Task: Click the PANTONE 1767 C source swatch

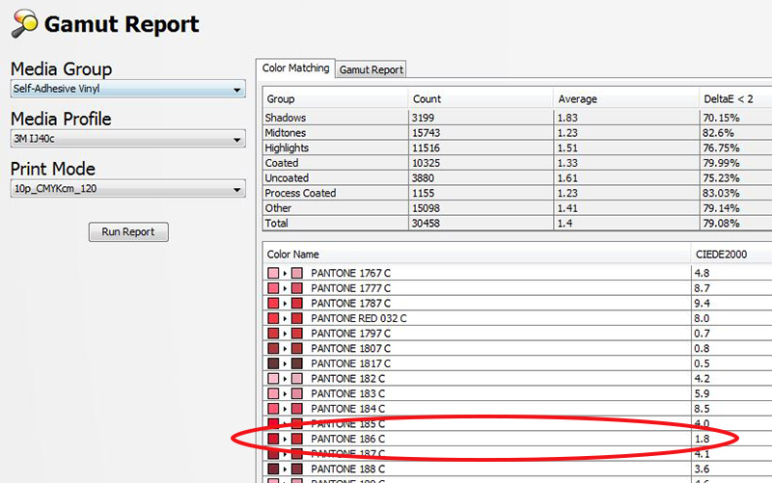Action: [273, 273]
